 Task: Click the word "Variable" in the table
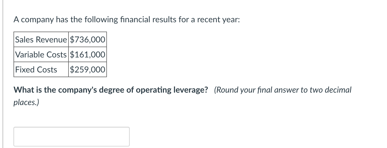point(30,55)
